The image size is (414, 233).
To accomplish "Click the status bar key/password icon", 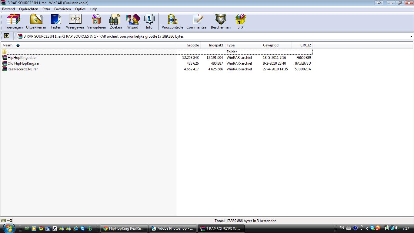I will point(9,221).
